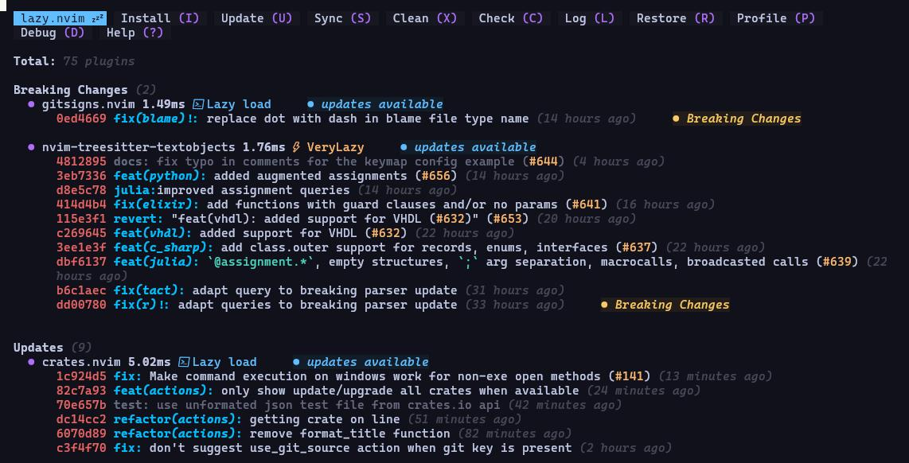Screen dimensions: 909x463
Task: Click the purple bullet before nvim-treesitter-textobjects
Action: tap(31, 147)
